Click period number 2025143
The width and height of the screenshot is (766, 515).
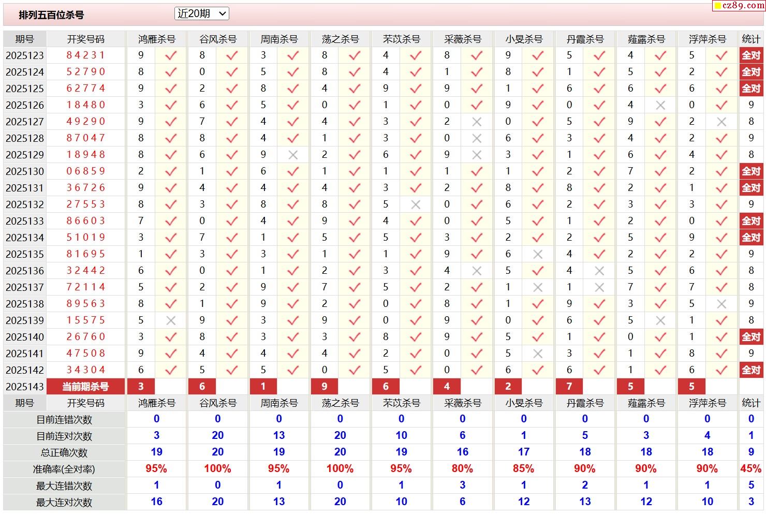point(25,387)
